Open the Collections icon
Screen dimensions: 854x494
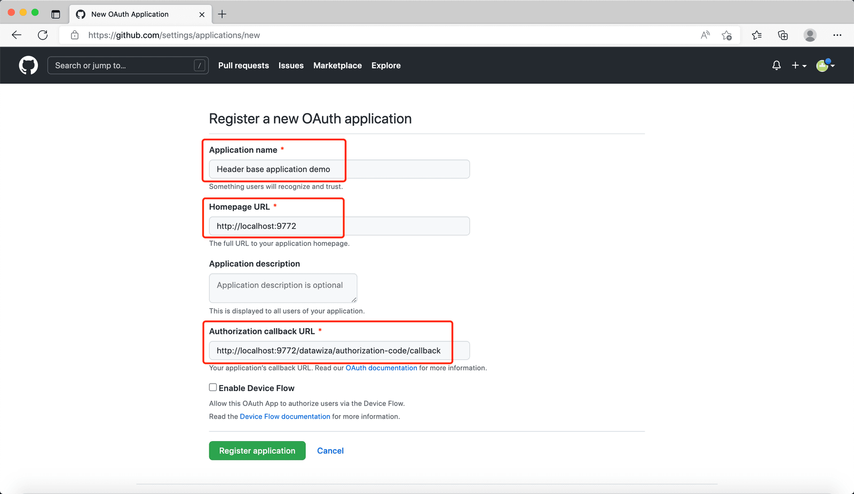point(783,35)
